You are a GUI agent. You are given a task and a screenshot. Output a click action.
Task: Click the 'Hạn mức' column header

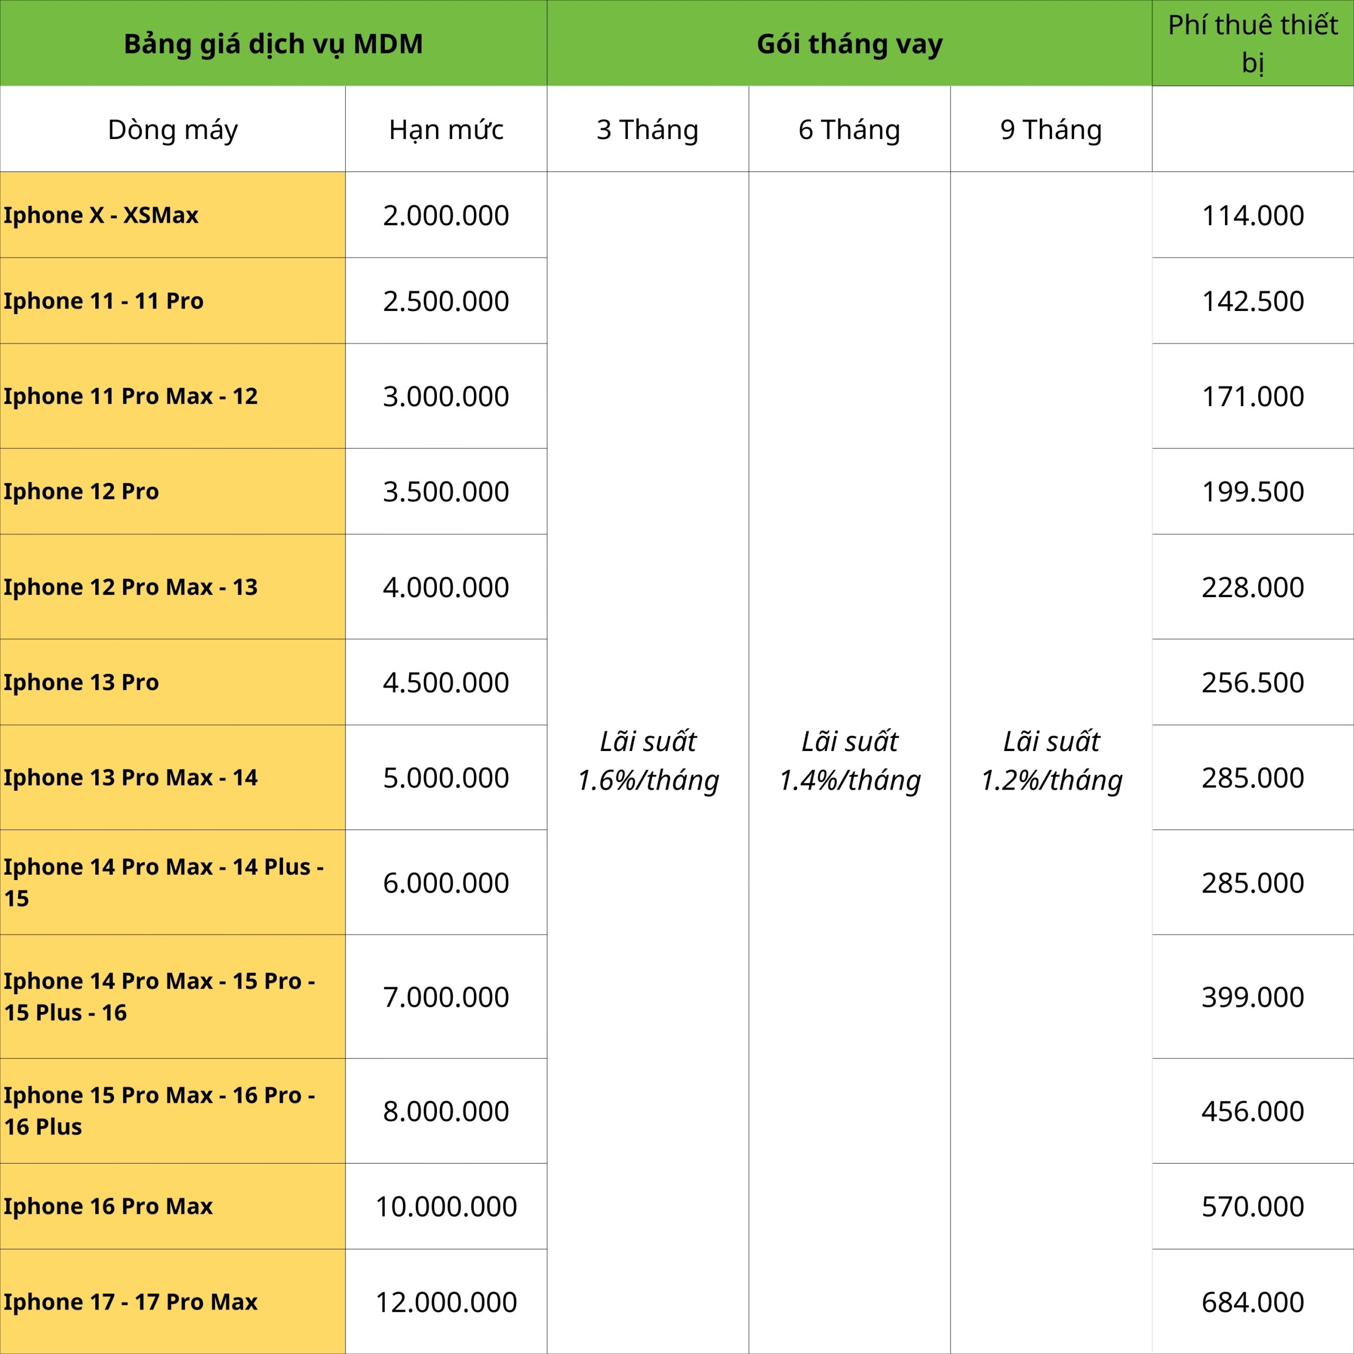446,130
